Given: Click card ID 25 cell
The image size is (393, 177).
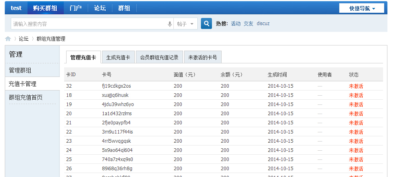Looking at the screenshot, I should [x=69, y=159].
